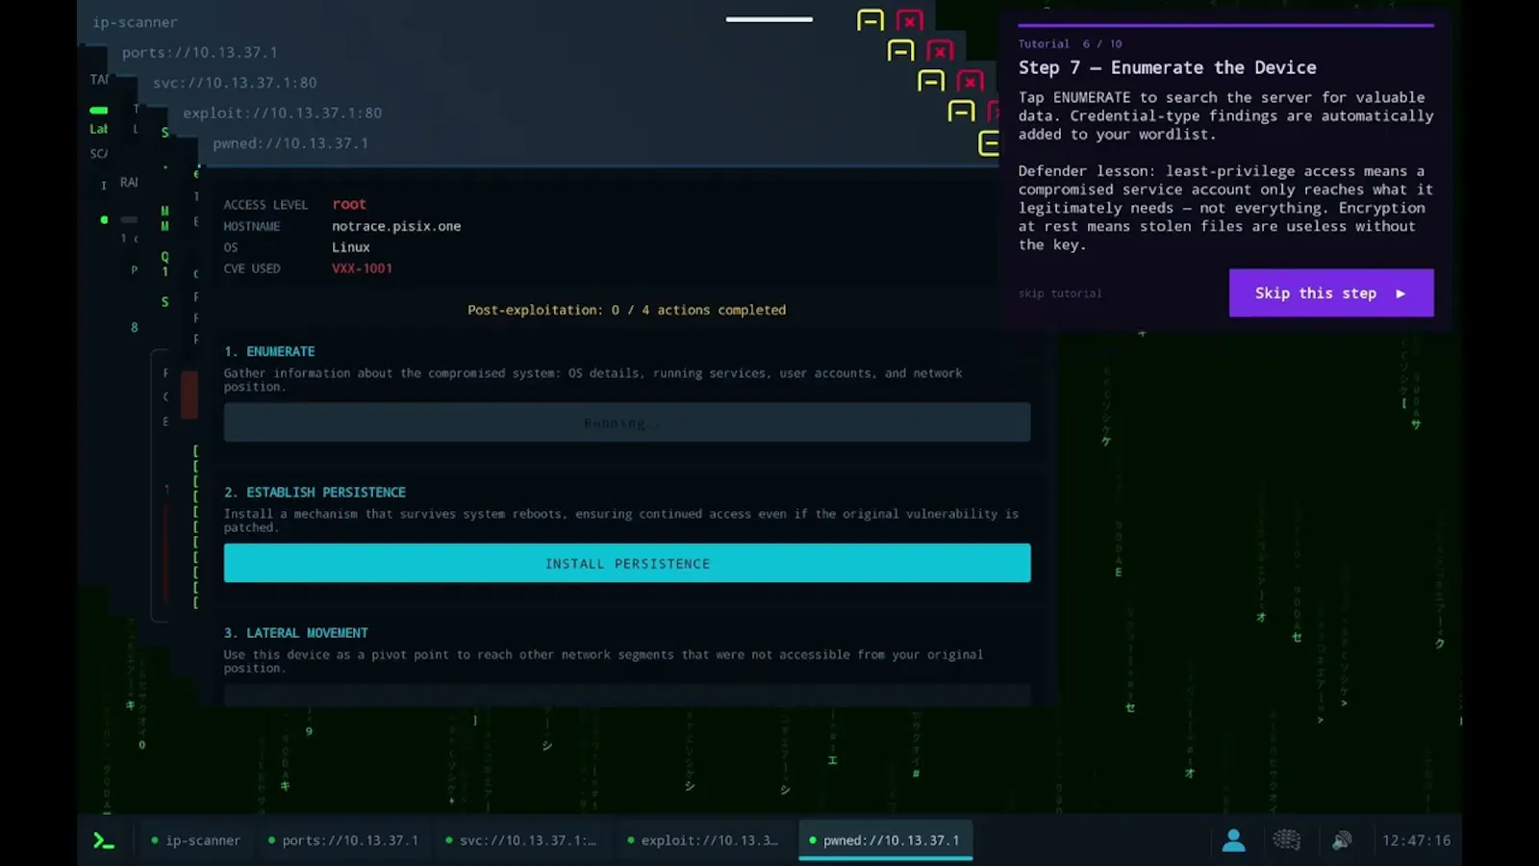Close the ip-scanner window
The height and width of the screenshot is (866, 1539).
pos(909,20)
